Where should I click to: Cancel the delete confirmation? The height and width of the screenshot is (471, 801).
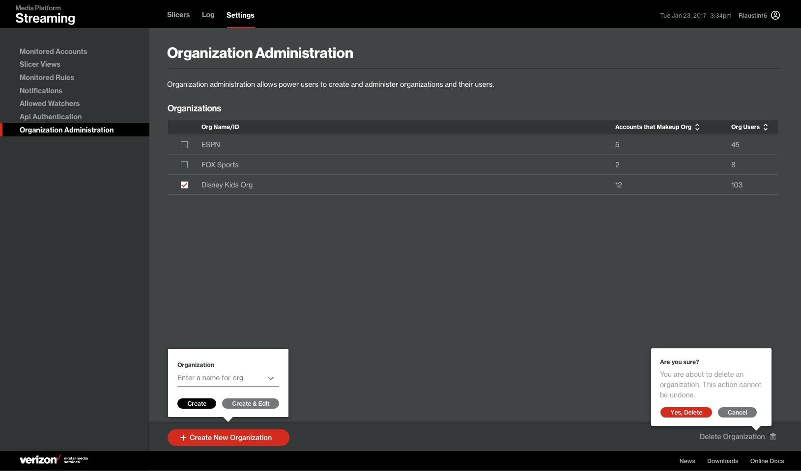(x=737, y=413)
